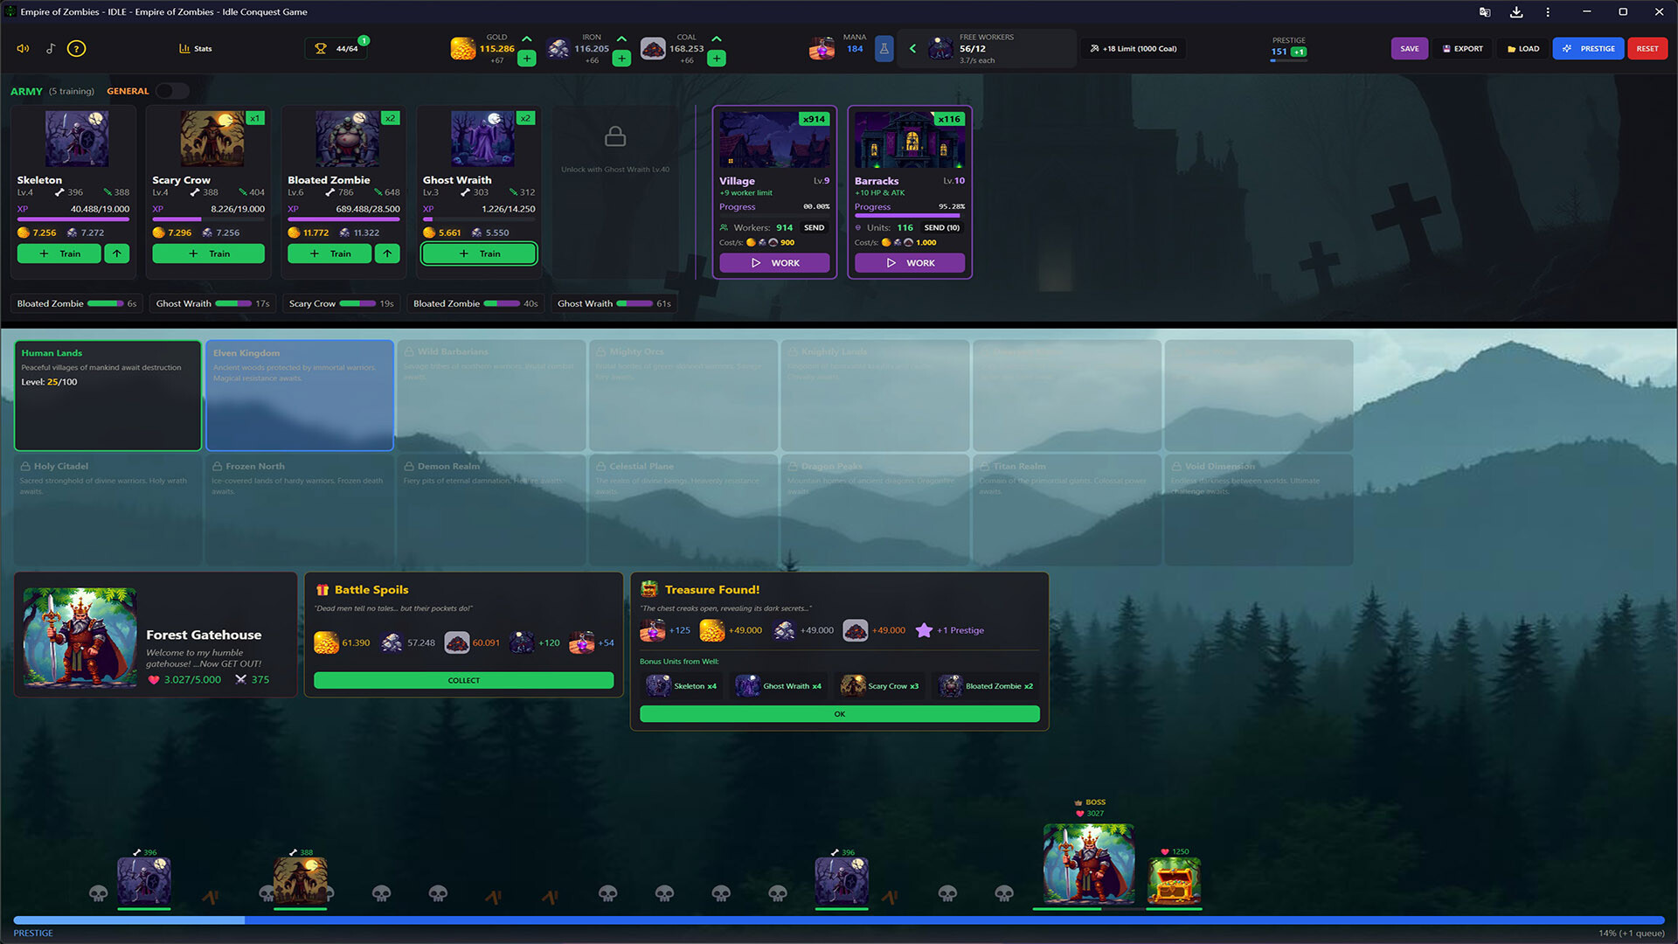Open achievements trophy 44/64
Image resolution: width=1678 pixels, height=944 pixels.
pyautogui.click(x=337, y=49)
